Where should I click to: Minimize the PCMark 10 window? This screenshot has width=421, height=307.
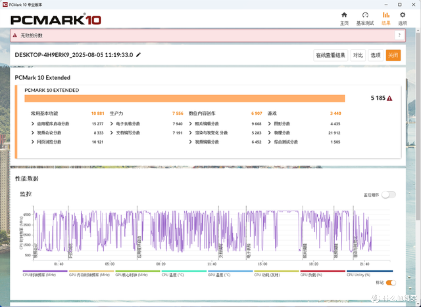[x=386, y=5]
